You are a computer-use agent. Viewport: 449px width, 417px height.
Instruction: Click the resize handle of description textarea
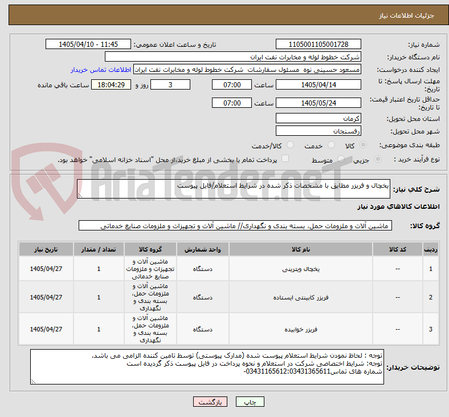(80, 196)
